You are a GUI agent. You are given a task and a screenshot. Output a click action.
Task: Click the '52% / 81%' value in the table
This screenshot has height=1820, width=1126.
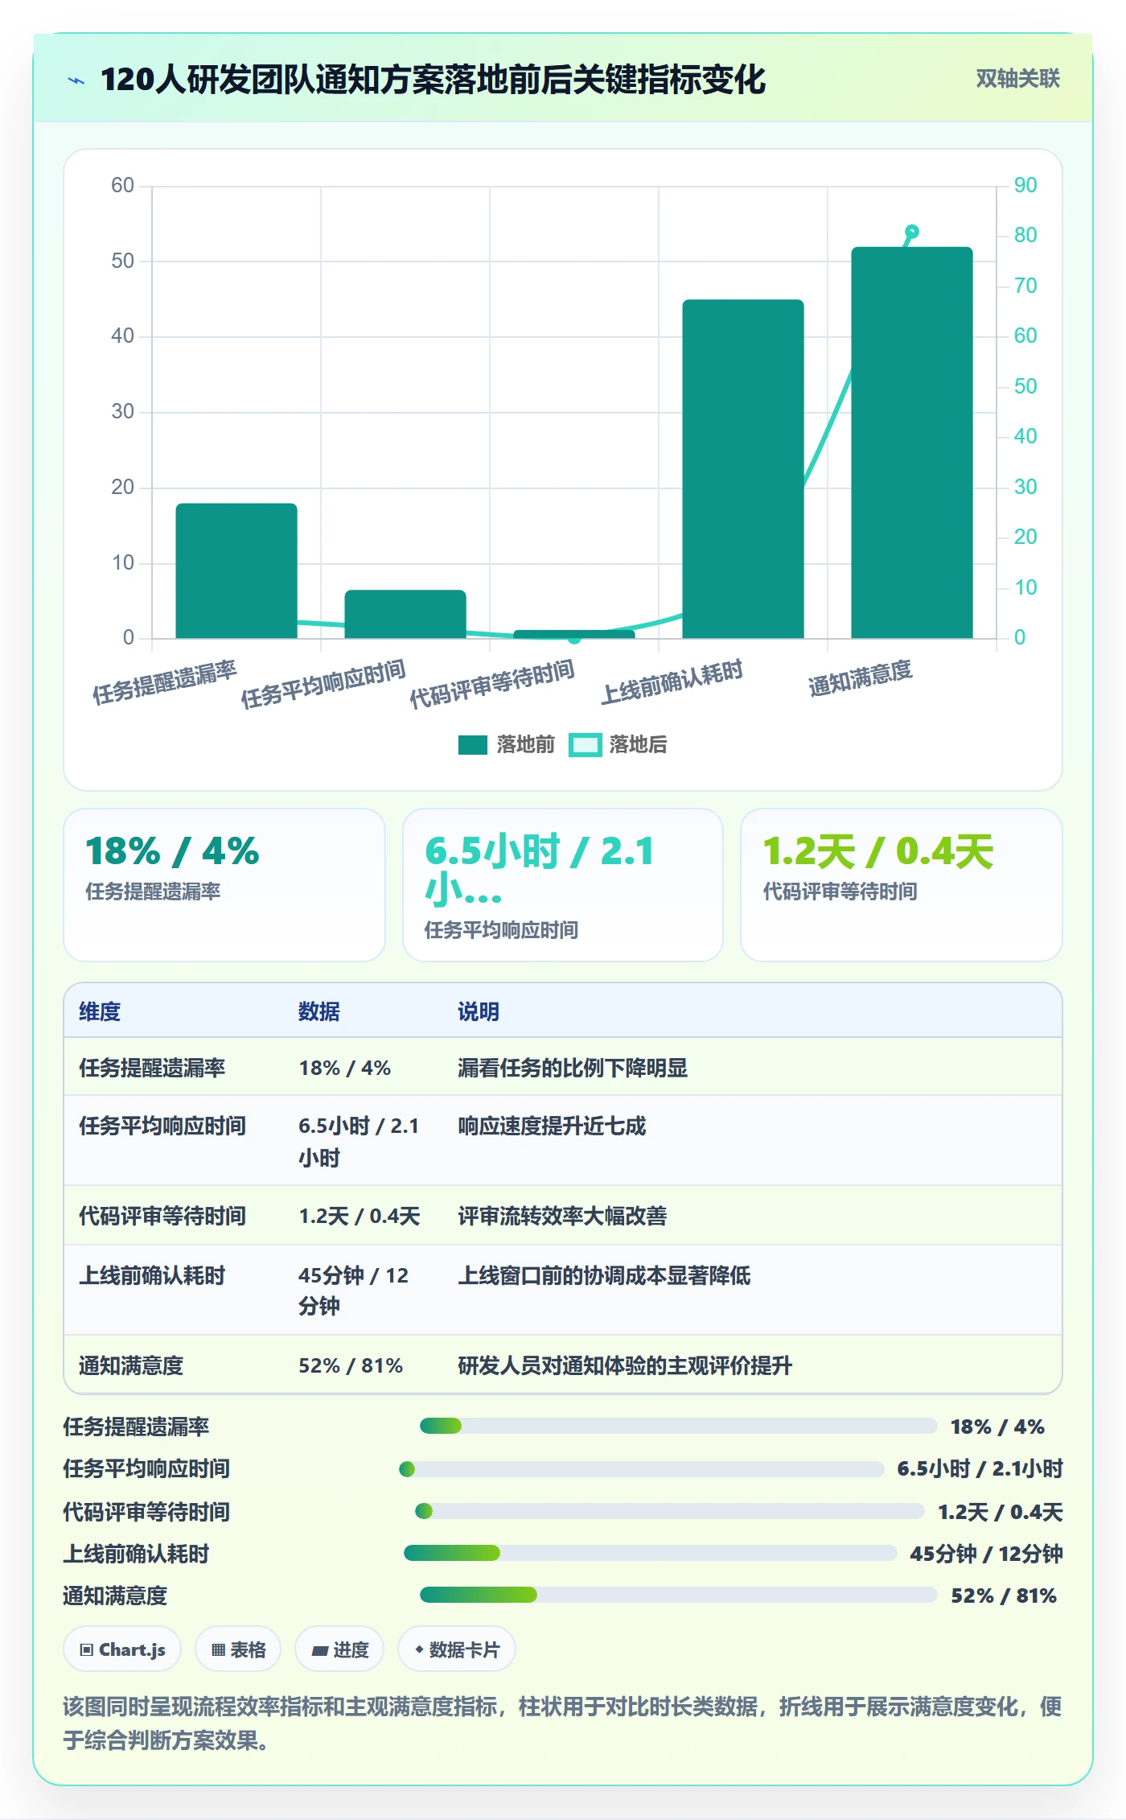point(351,1365)
